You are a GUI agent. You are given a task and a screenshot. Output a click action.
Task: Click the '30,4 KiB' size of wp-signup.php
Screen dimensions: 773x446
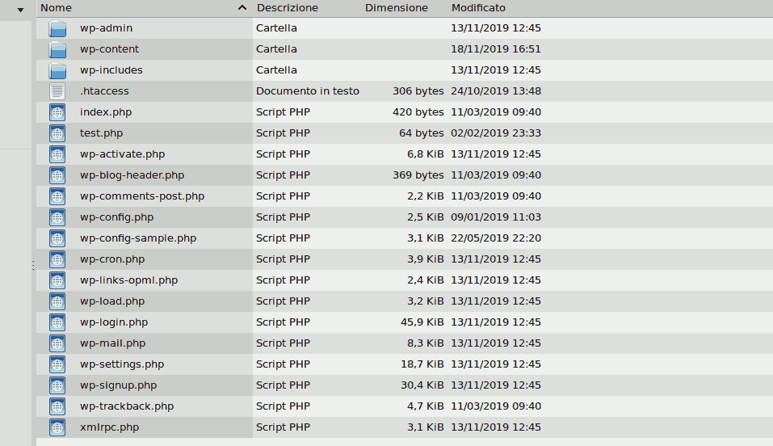[x=422, y=385]
